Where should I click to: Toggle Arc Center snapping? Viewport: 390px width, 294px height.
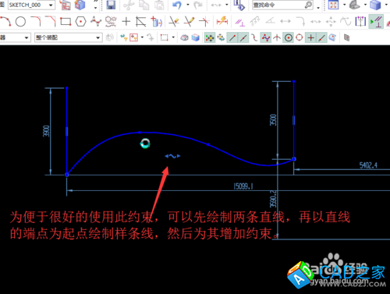(x=288, y=37)
